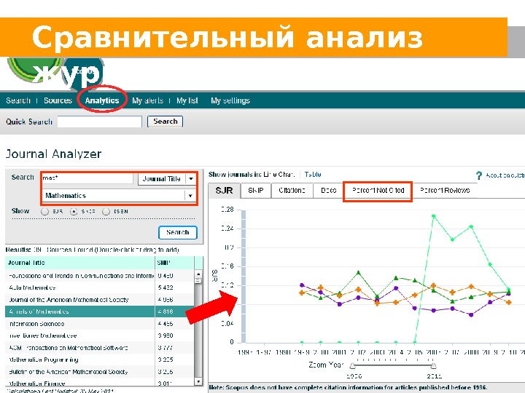Click results list scroll down arrow

[x=198, y=381]
